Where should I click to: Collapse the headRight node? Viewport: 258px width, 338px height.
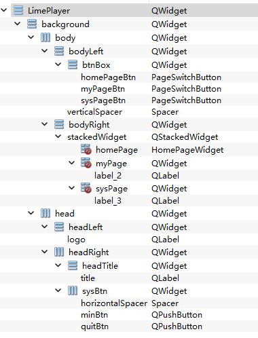(45, 251)
